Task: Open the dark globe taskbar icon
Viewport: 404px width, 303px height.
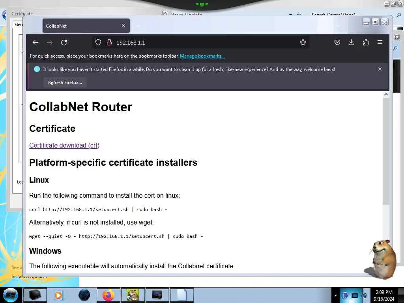Action: 84,295
